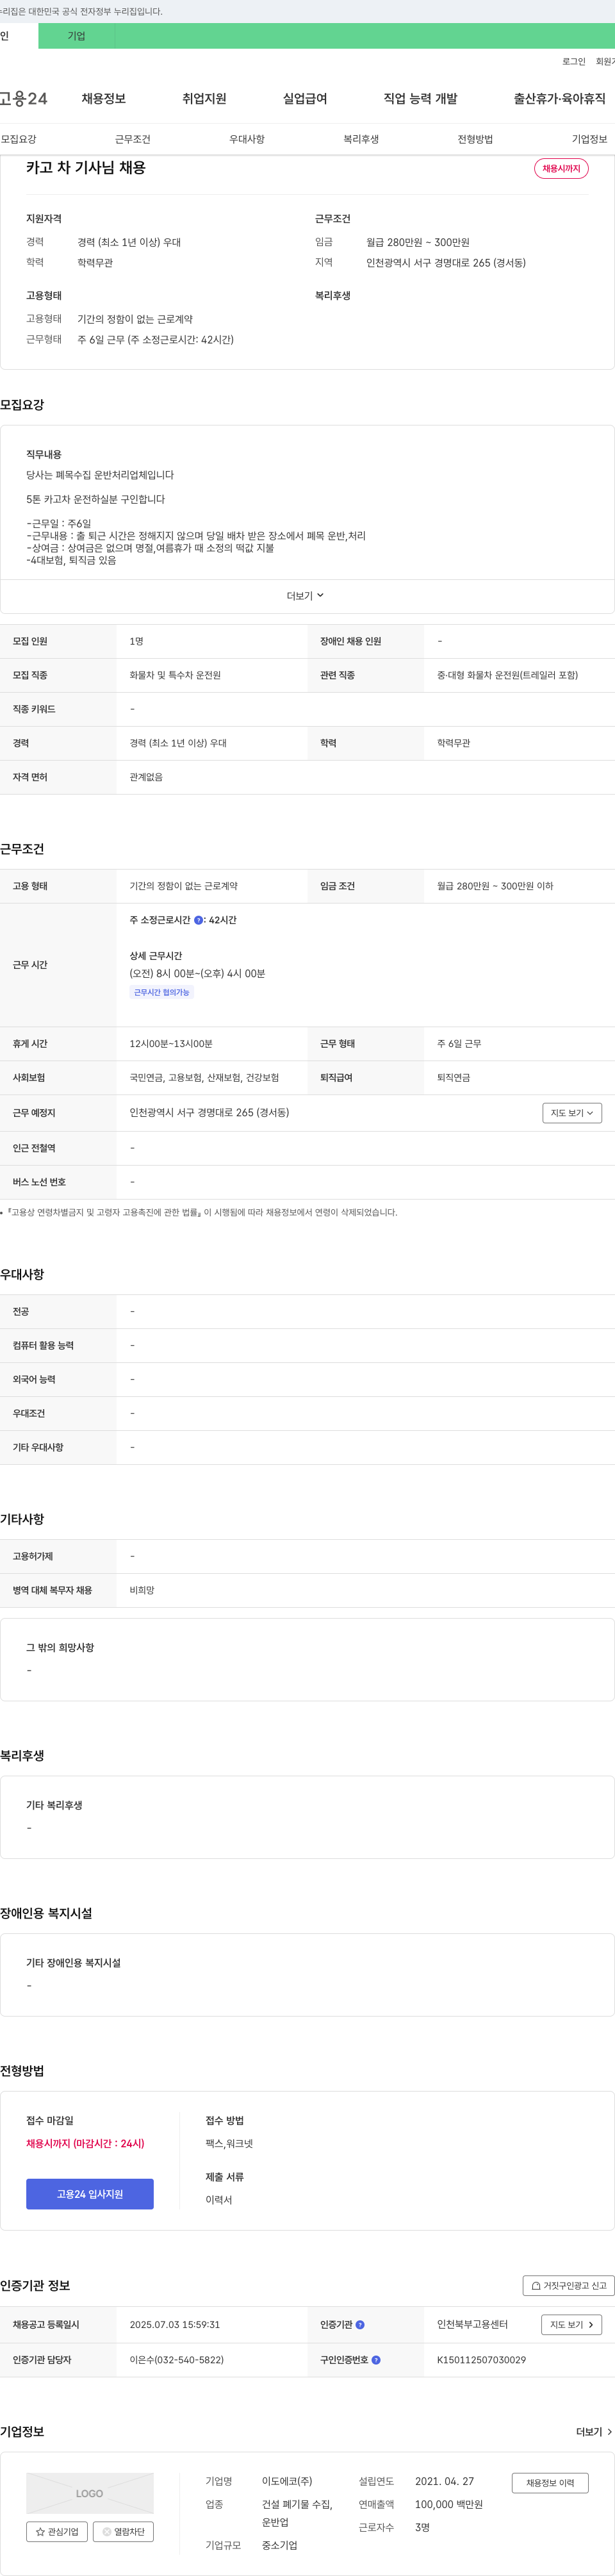This screenshot has height=2576, width=615.
Task: Jump to 기업정보 section tab
Action: click(589, 139)
